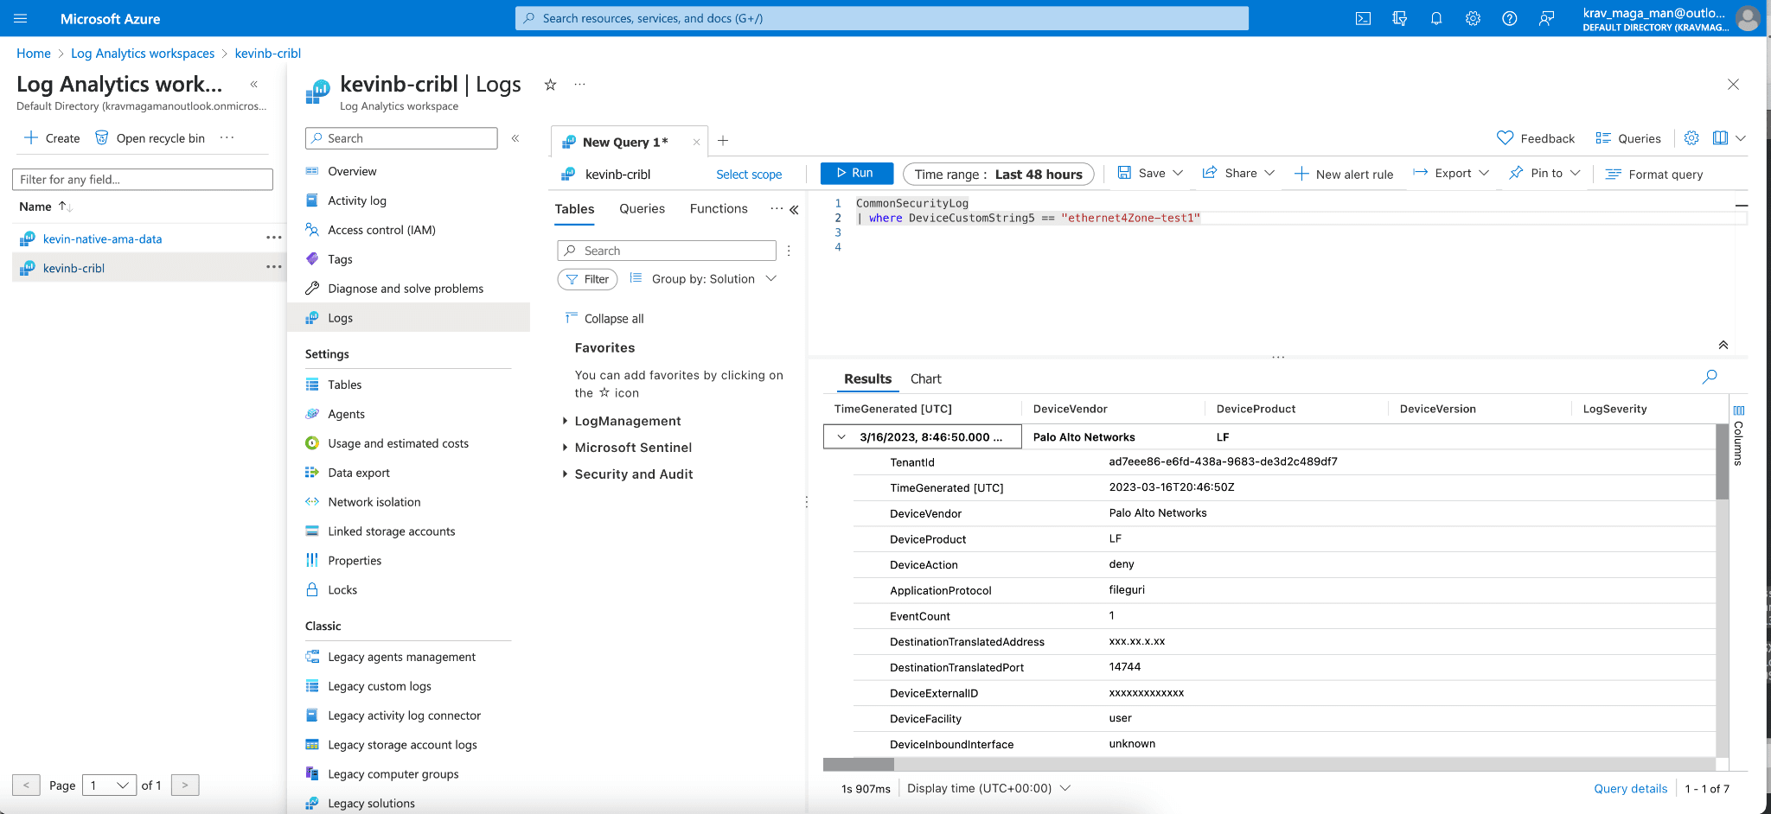Click the search magnifier in results
Image resolution: width=1771 pixels, height=814 pixels.
pos(1709,377)
